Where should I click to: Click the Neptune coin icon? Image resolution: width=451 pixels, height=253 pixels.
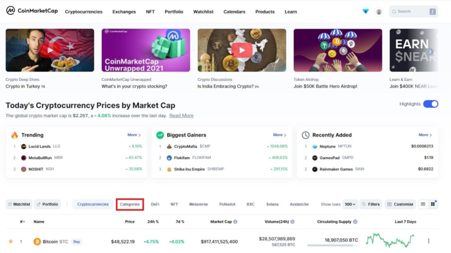[x=314, y=146]
